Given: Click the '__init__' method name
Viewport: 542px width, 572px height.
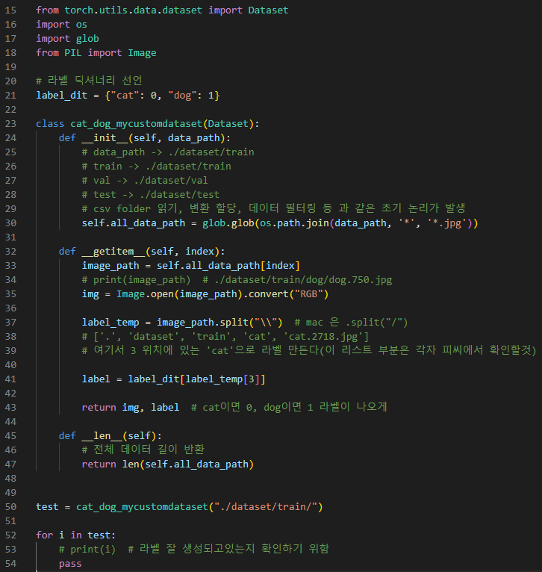Looking at the screenshot, I should coord(105,138).
